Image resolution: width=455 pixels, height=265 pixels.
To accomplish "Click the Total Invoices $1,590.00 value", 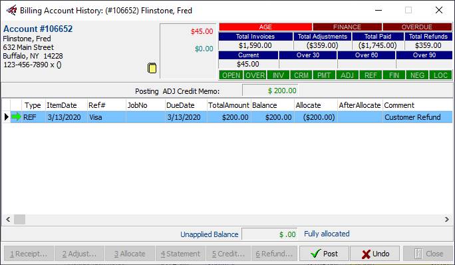I will (x=255, y=45).
